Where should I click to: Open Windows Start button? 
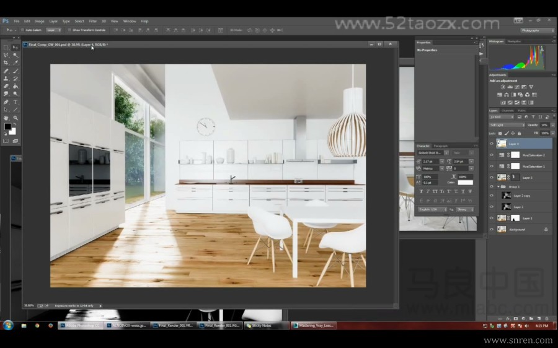(x=8, y=325)
